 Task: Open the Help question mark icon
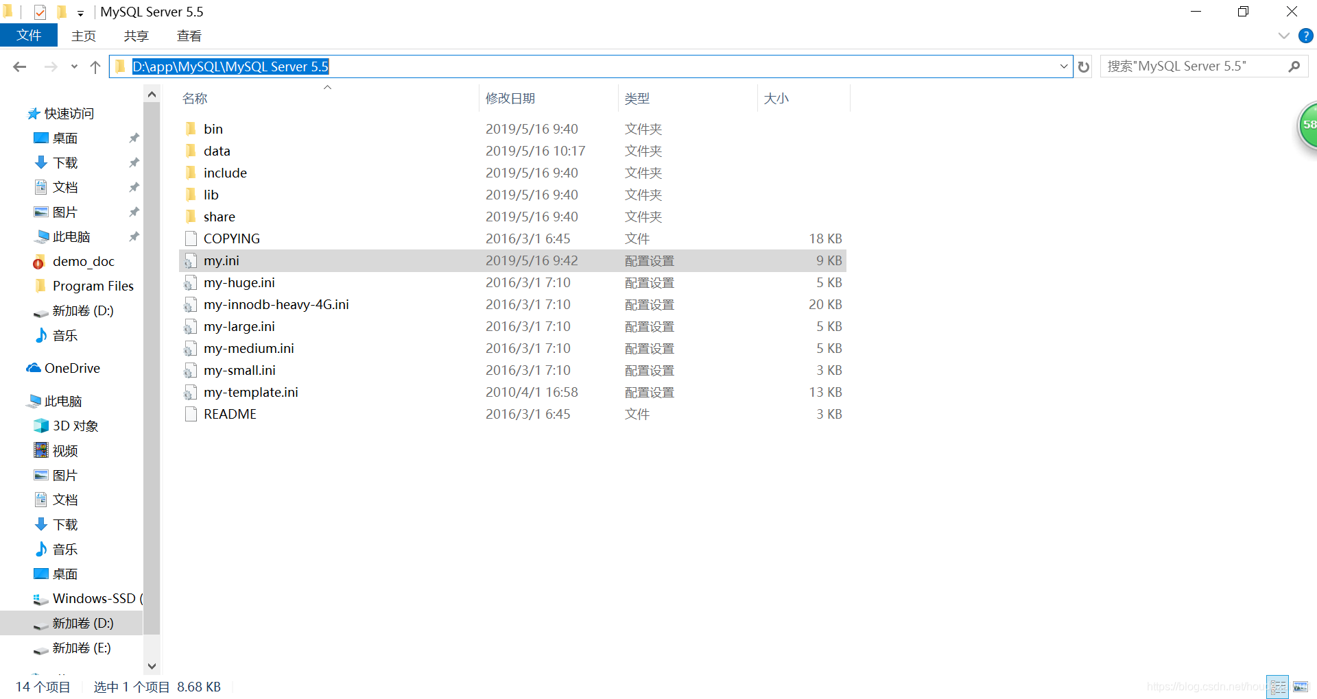pos(1306,36)
